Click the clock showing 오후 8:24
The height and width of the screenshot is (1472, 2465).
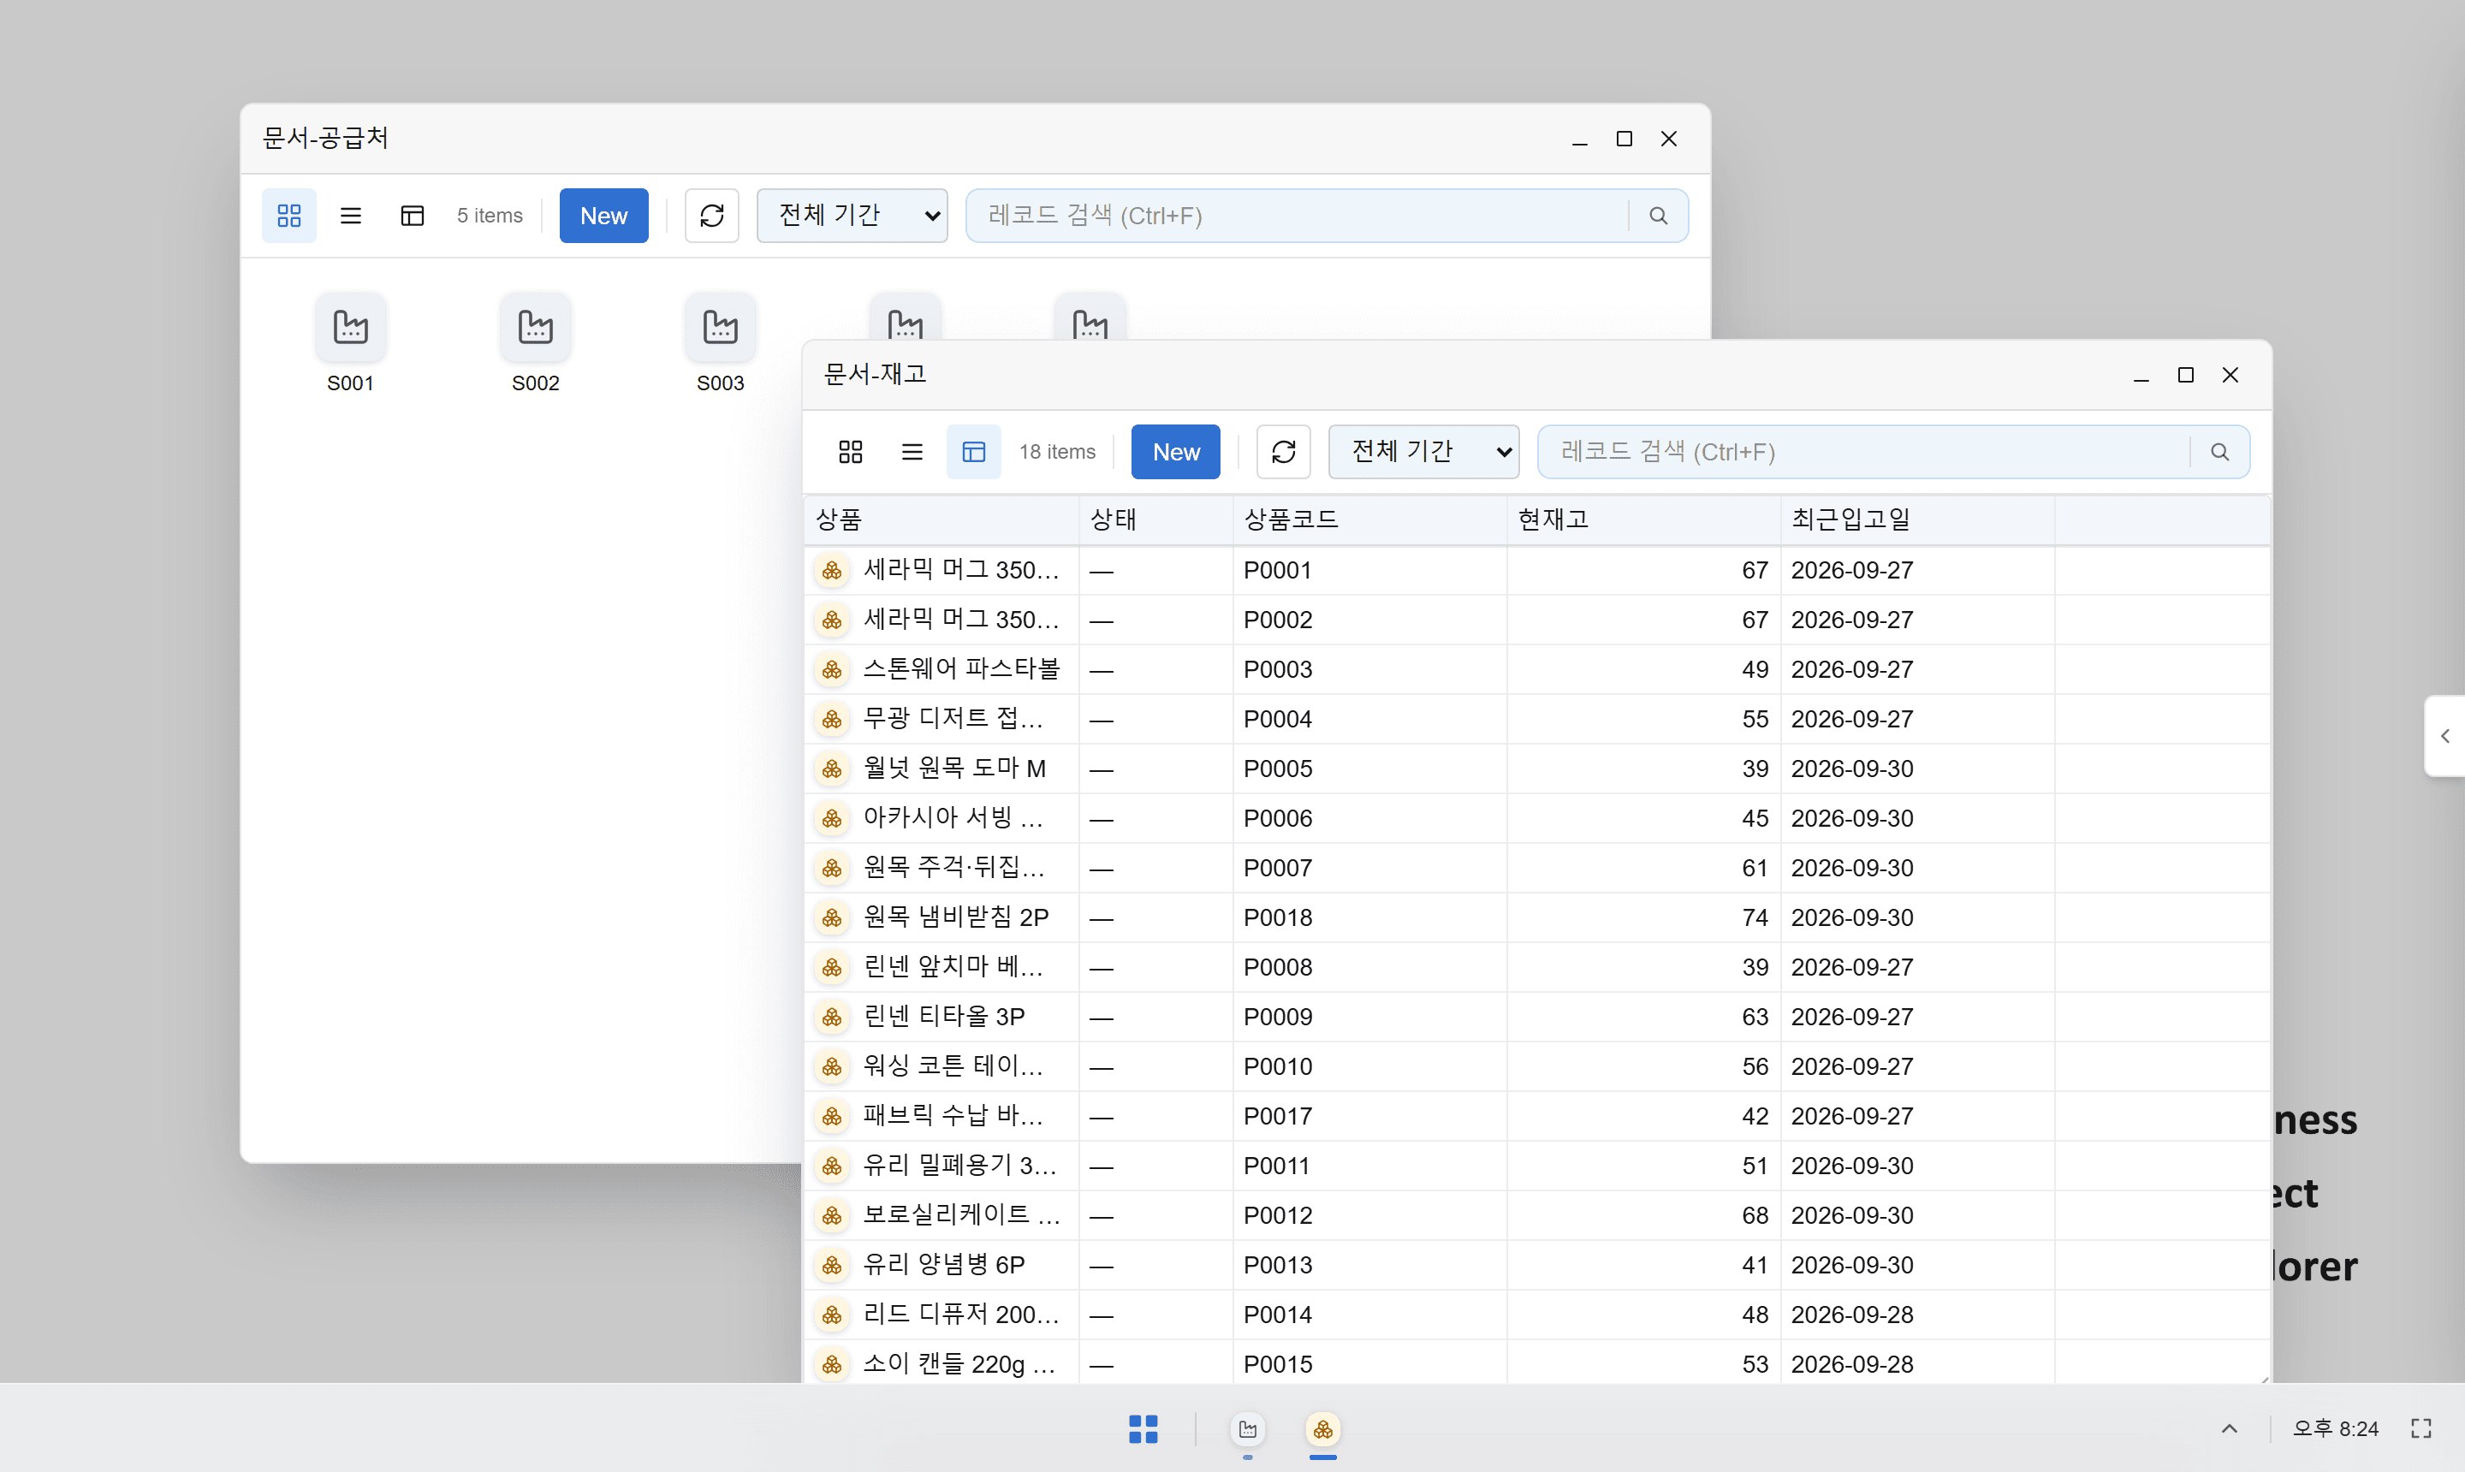coord(2334,1428)
